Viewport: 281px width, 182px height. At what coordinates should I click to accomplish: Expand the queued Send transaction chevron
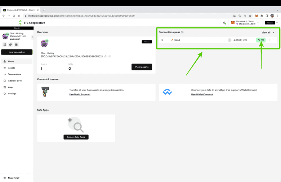270,40
